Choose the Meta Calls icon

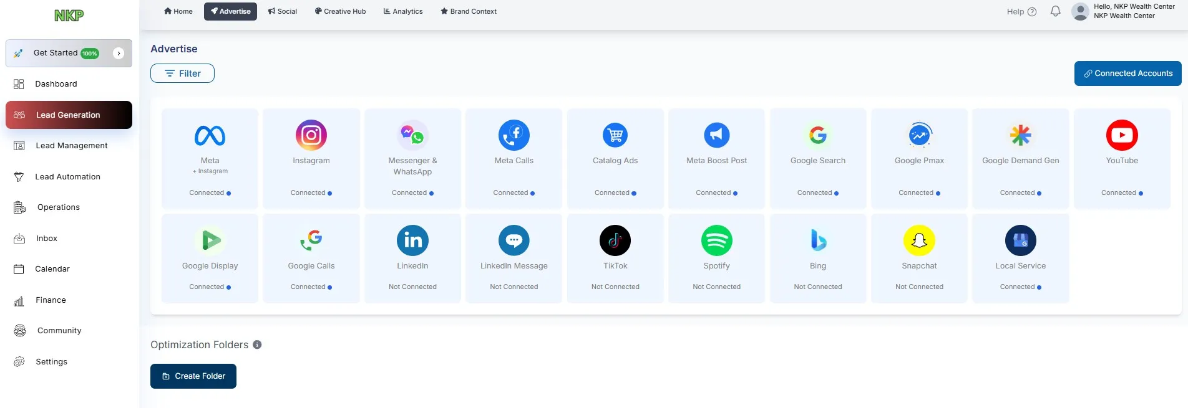(x=514, y=135)
